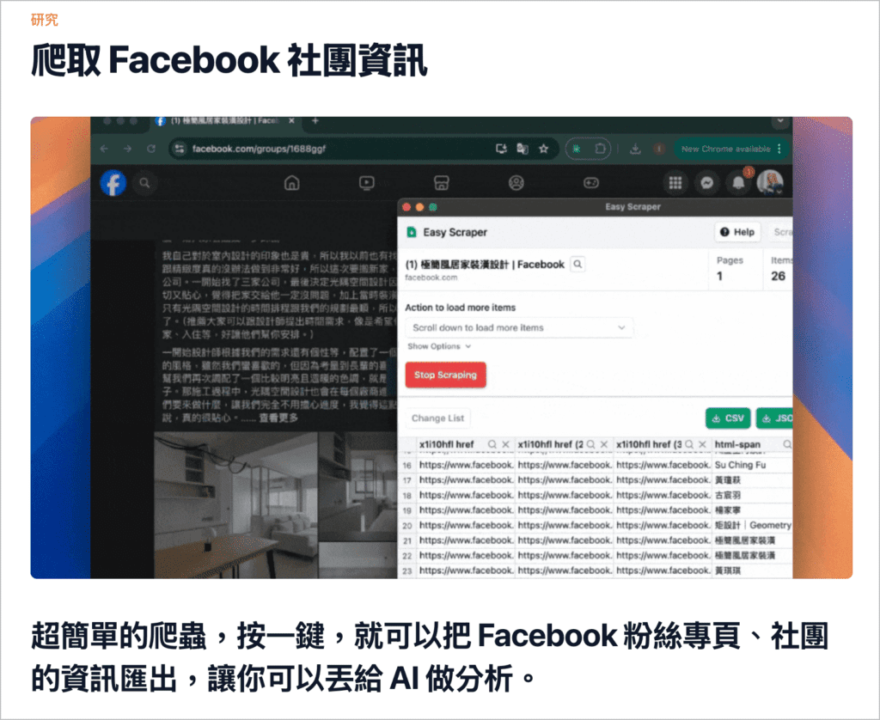Open a new Chrome tab
This screenshot has width=880, height=720.
[x=315, y=120]
